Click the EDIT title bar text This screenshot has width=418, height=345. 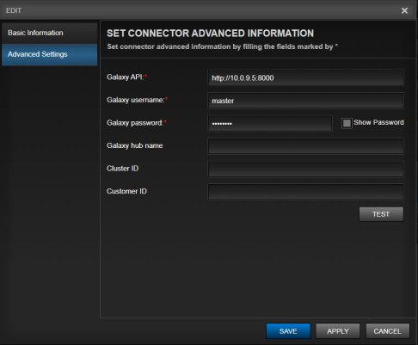click(14, 10)
